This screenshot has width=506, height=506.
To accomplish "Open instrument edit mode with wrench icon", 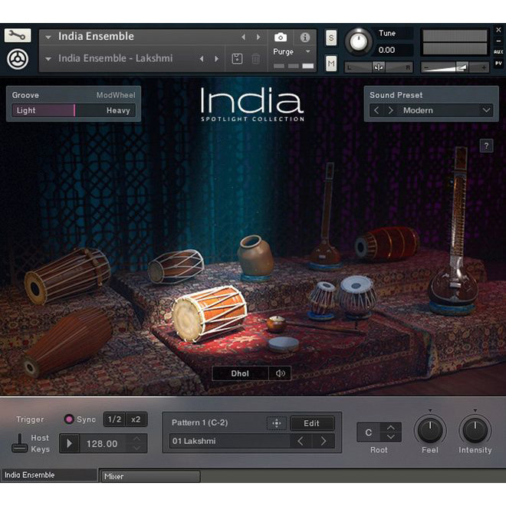I will pos(18,35).
